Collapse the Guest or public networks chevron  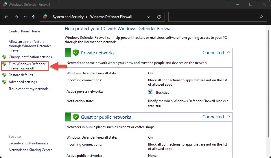(228, 117)
